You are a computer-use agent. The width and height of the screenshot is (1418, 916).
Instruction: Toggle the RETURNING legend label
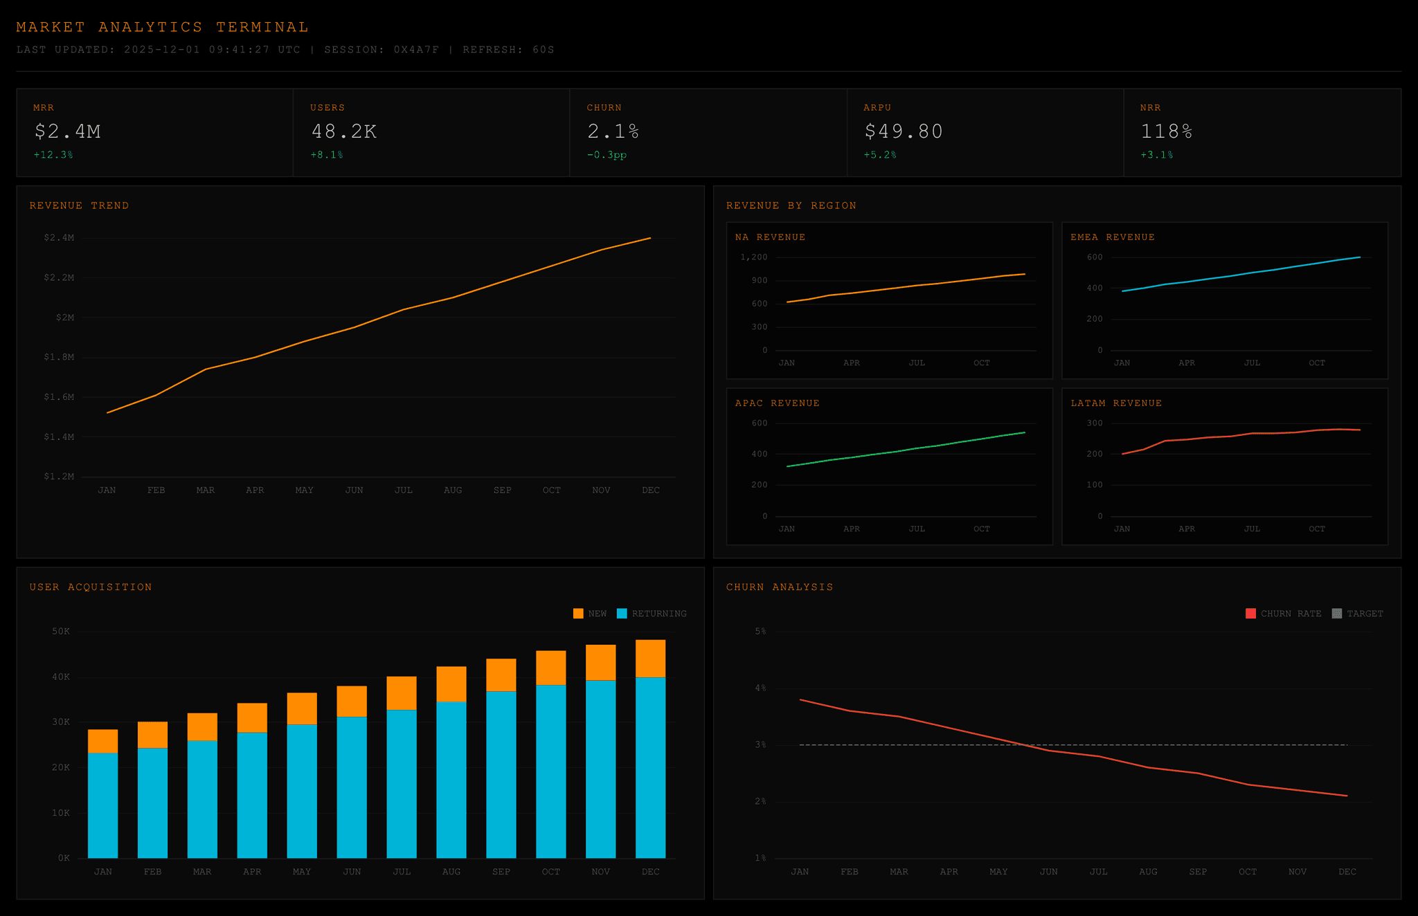(658, 614)
